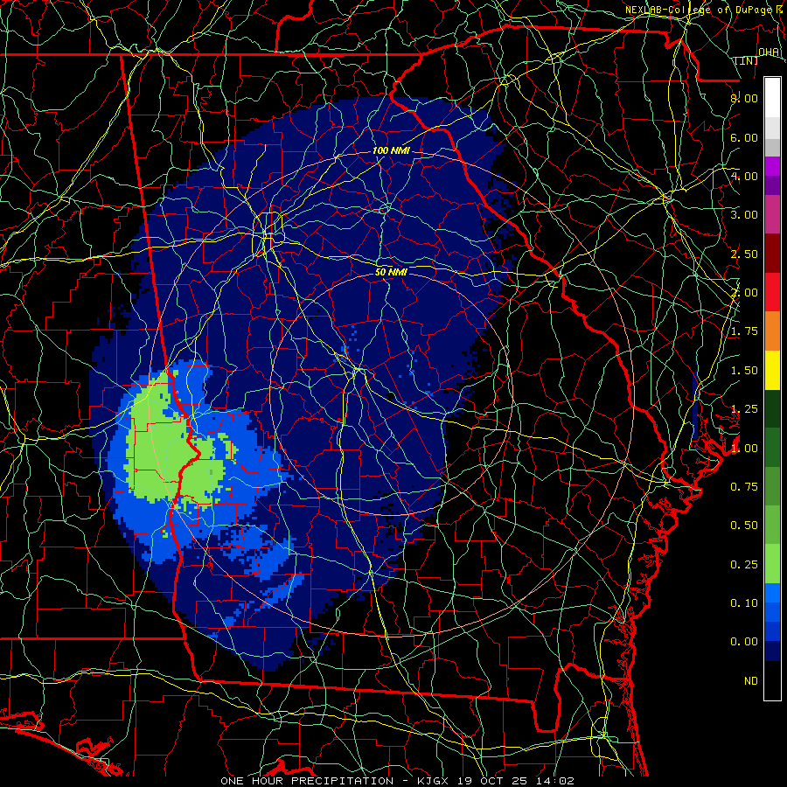Screen dimensions: 787x787
Task: Click the '0.75' legend value
Action: pos(744,487)
